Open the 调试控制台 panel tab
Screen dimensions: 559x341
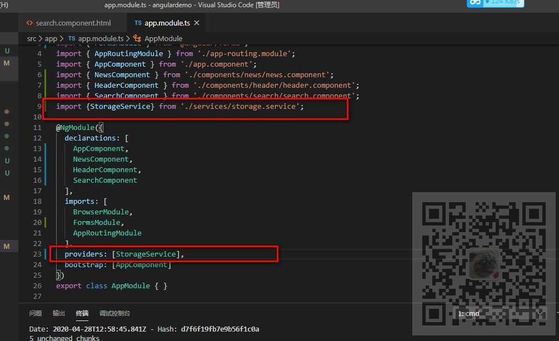point(115,313)
